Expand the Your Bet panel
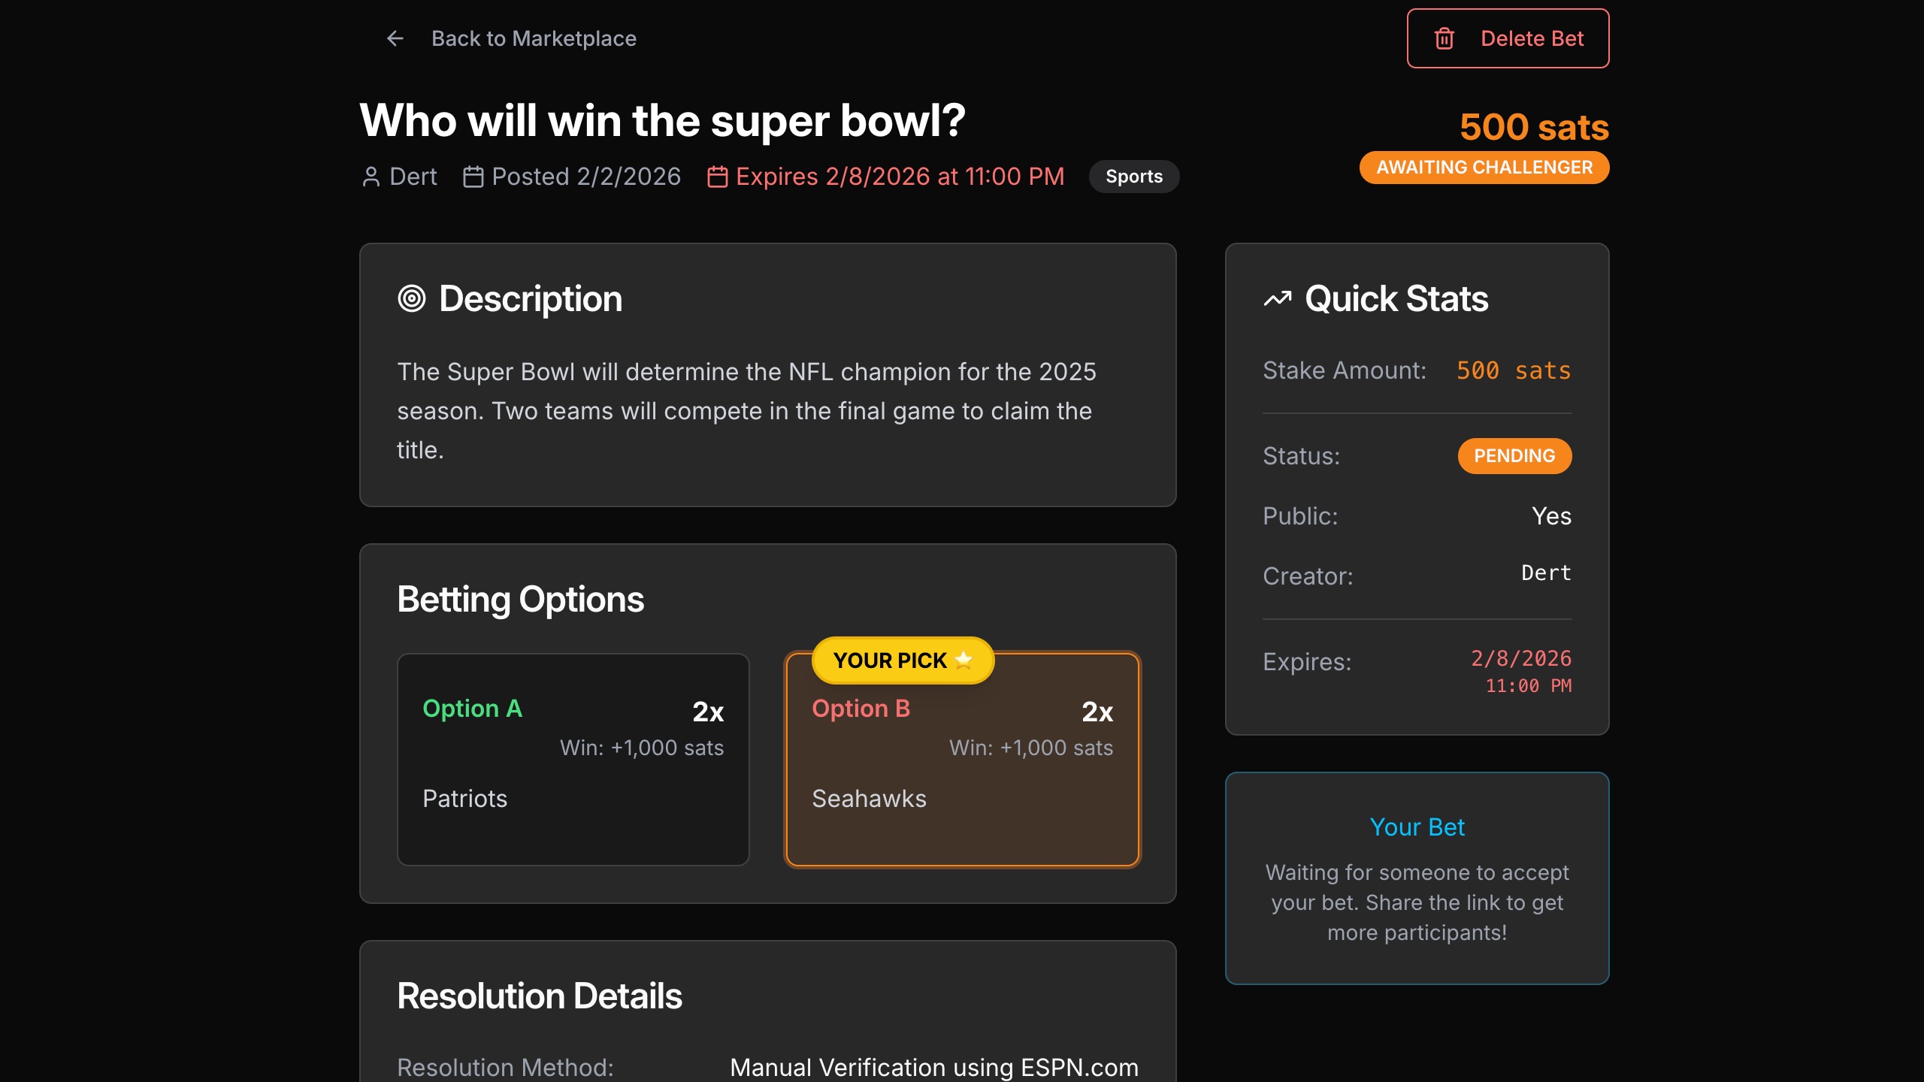Viewport: 1924px width, 1082px height. 1417,827
